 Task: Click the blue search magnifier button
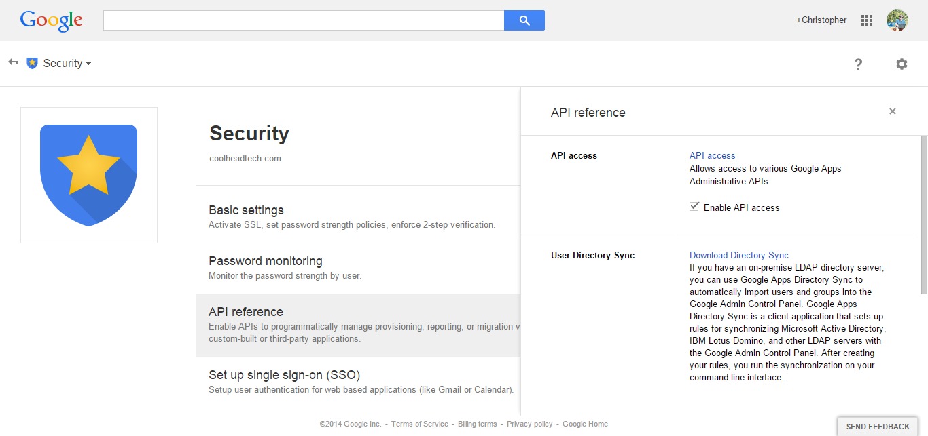[x=524, y=20]
